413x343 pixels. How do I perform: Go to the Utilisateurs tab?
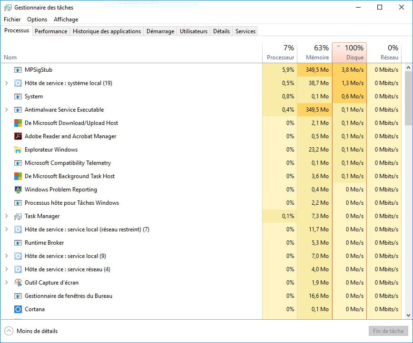[x=194, y=31]
